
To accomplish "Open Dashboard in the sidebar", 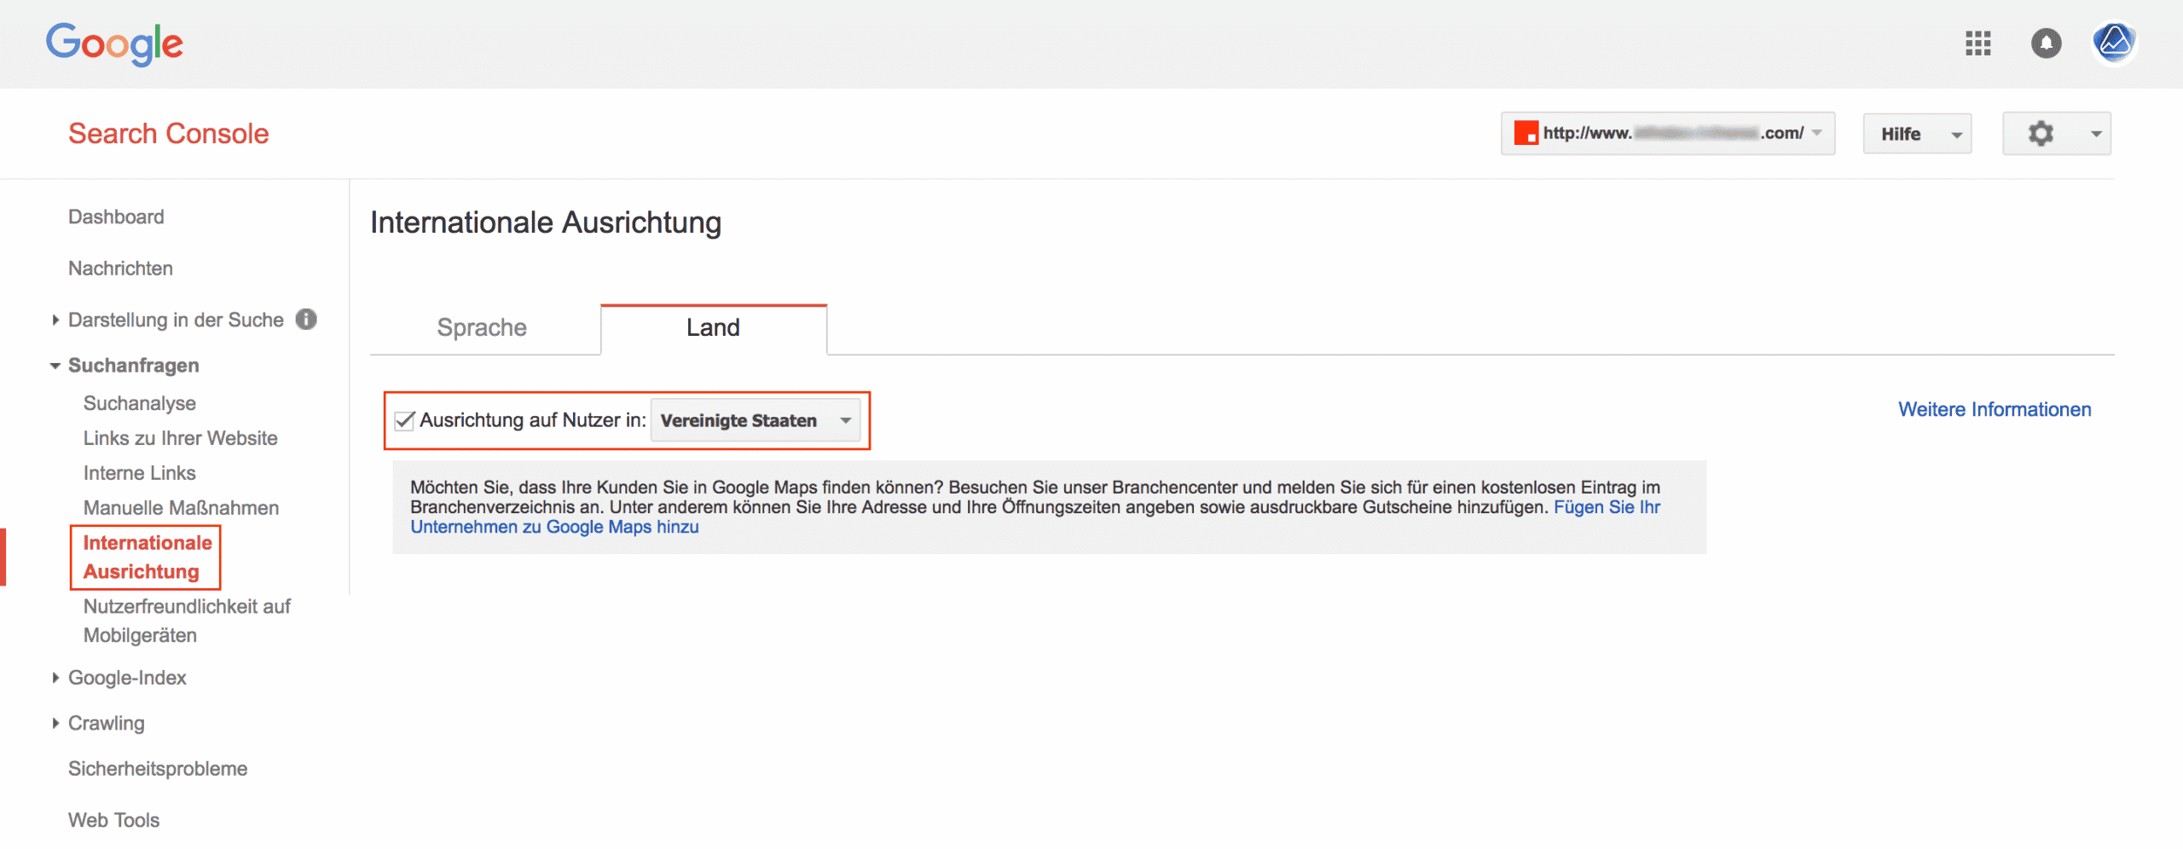I will point(116,217).
